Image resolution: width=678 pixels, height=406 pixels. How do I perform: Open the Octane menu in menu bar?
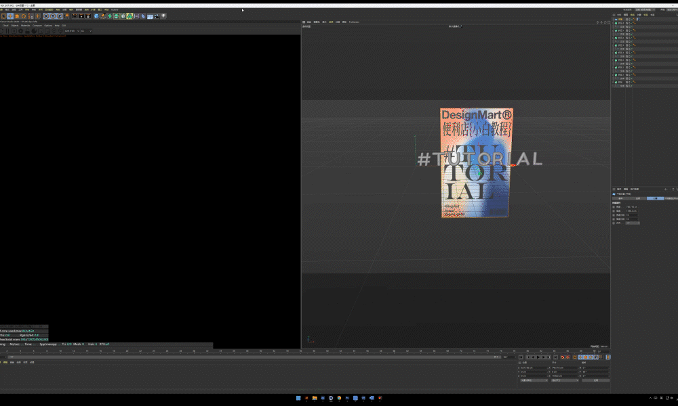pos(115,9)
